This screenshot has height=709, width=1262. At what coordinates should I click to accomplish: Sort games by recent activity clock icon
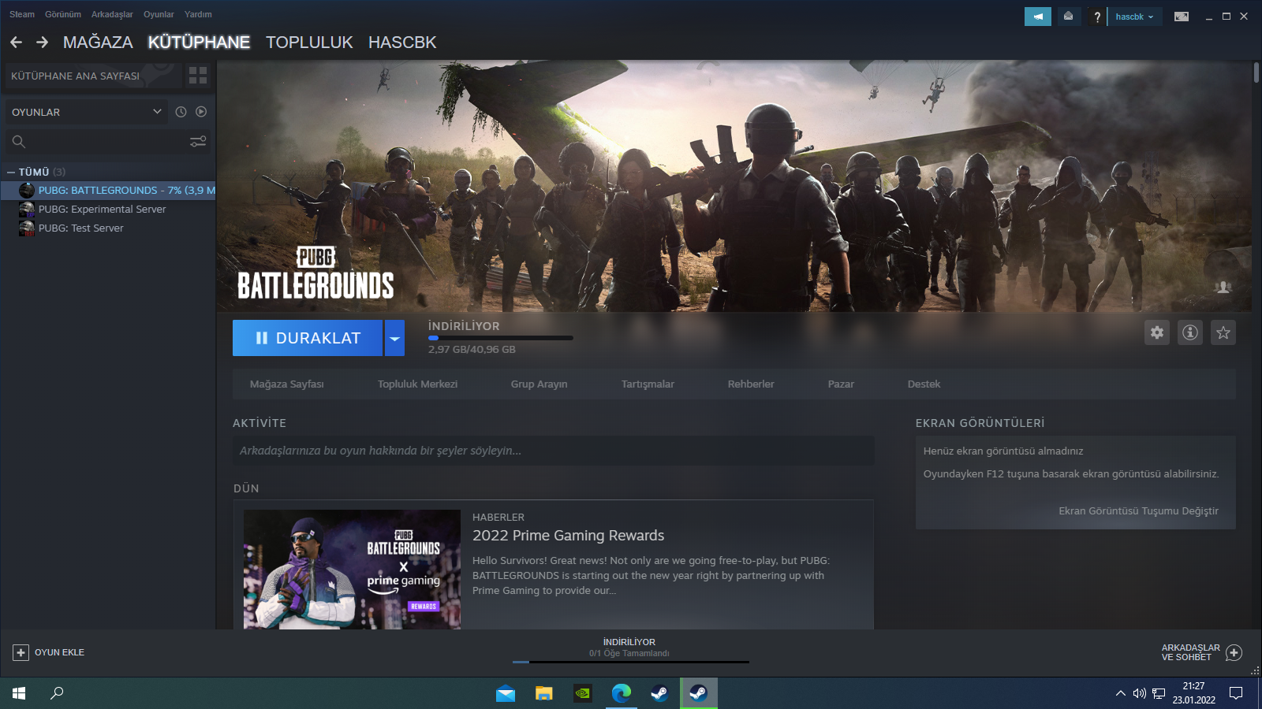point(181,112)
